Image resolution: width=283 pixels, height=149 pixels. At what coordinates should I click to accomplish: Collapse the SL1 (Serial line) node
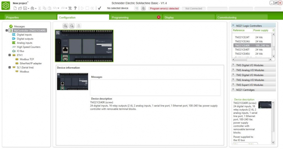point(10,67)
